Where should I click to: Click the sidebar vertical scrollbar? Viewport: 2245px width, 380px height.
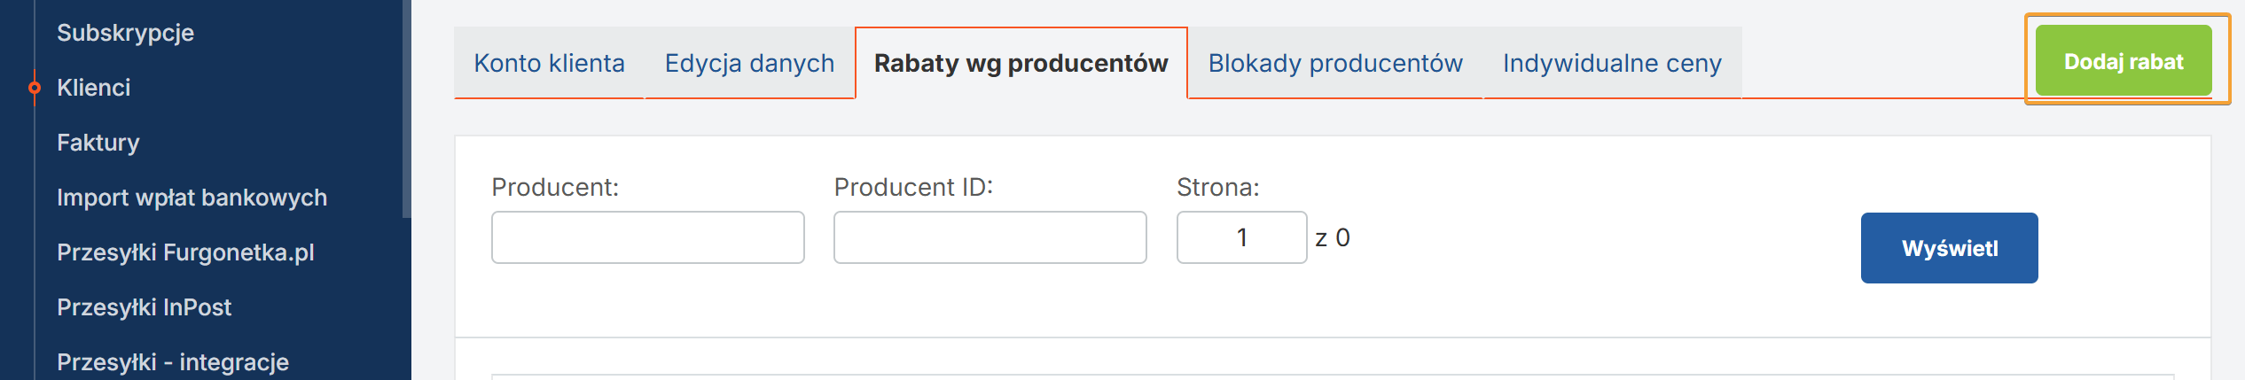coord(406,106)
